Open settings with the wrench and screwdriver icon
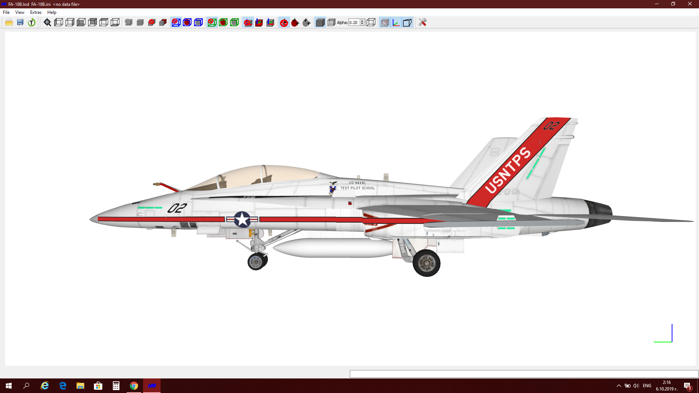Viewport: 699px width, 393px height. pos(422,23)
